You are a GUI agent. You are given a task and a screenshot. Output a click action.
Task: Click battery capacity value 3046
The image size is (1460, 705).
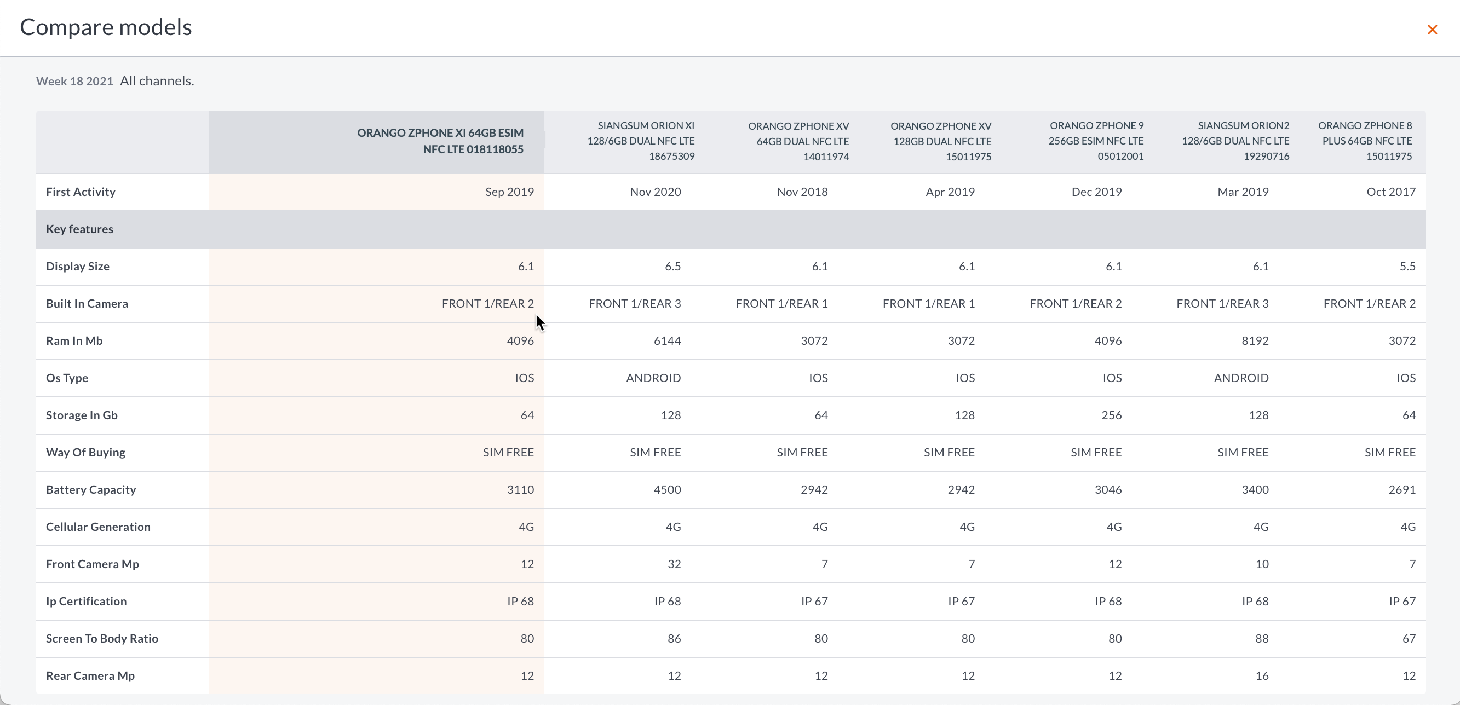click(x=1108, y=490)
